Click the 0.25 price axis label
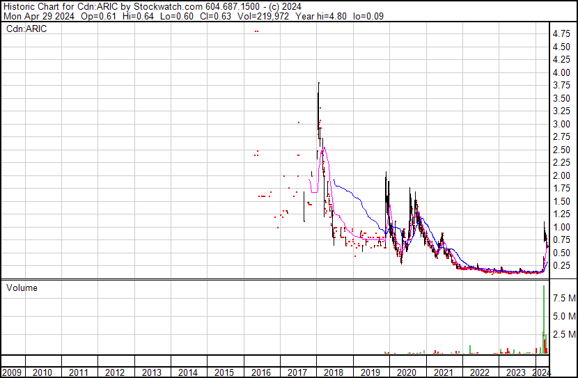 [x=561, y=266]
